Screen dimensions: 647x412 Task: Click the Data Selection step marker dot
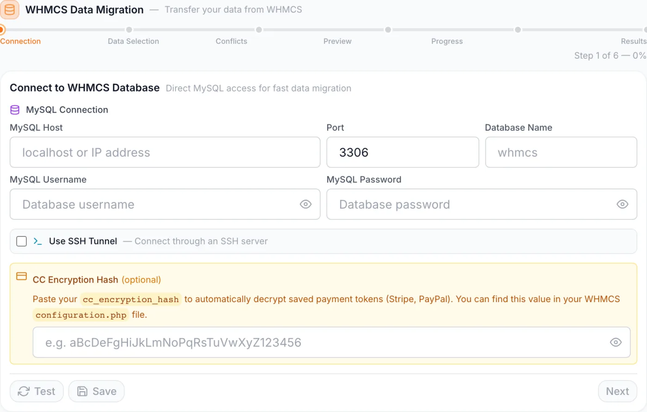click(x=129, y=30)
